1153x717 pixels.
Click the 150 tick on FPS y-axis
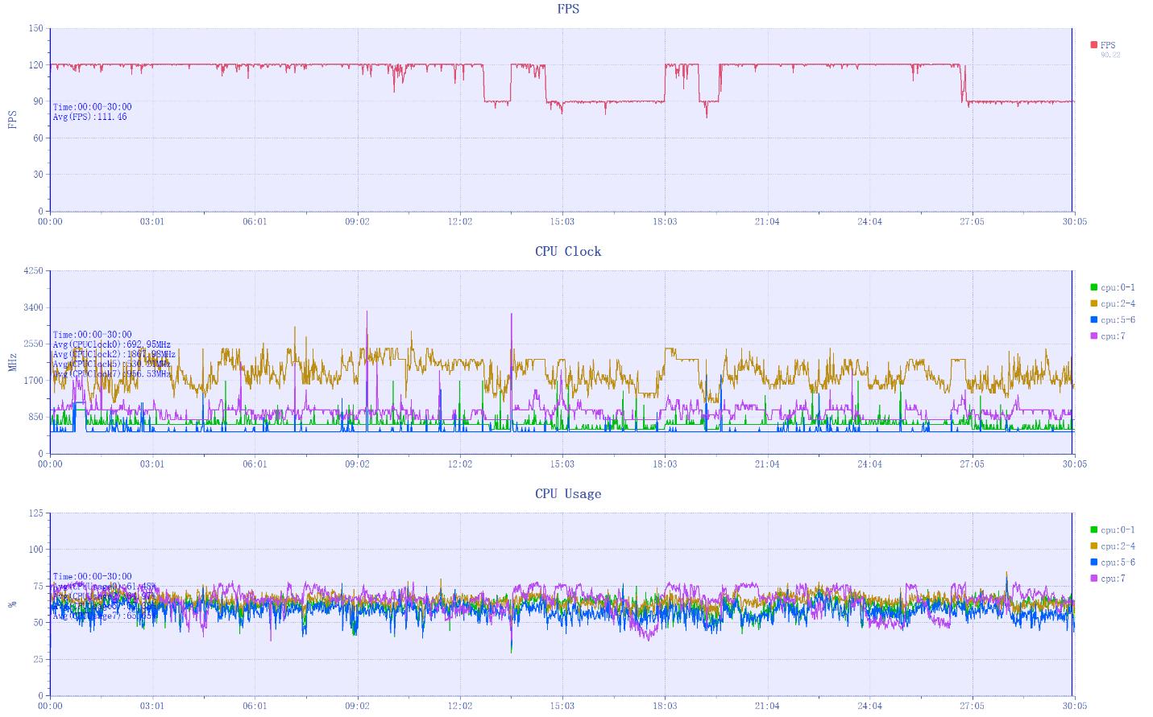coord(35,28)
